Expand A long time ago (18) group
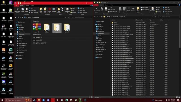The image size is (181, 102). [32, 43]
